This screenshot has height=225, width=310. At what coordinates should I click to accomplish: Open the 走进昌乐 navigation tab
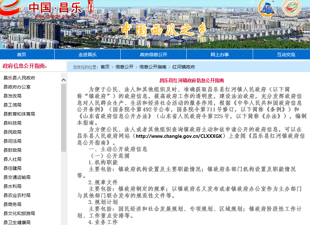[x=87, y=55]
